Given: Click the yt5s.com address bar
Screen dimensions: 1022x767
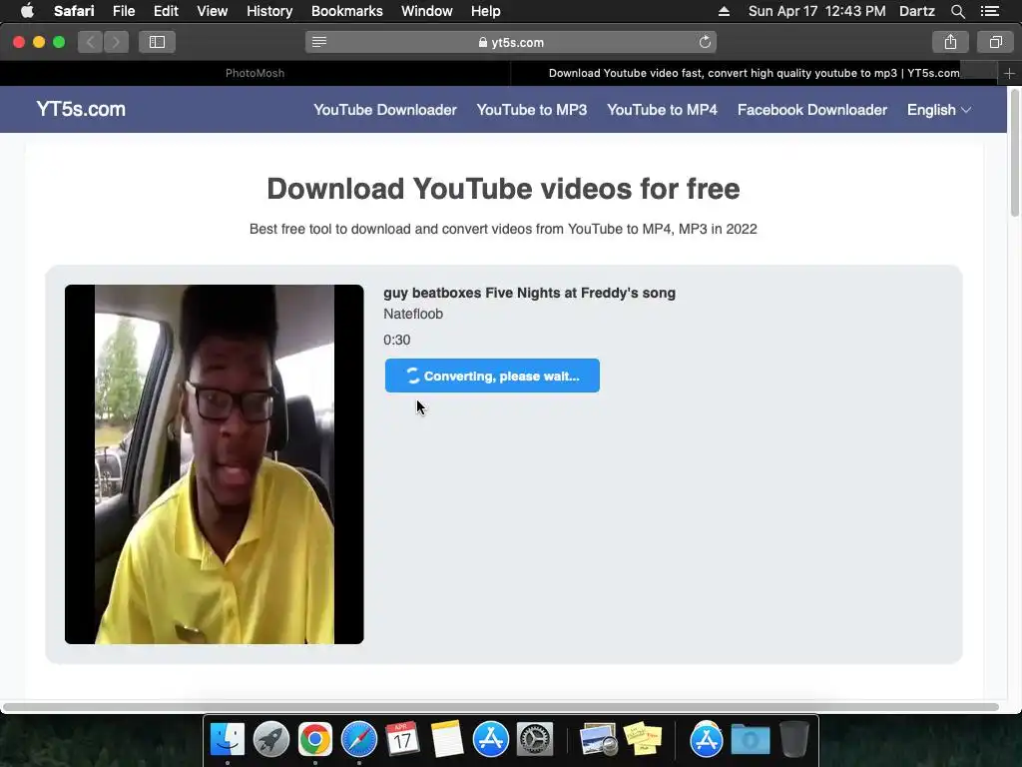Looking at the screenshot, I should [x=511, y=42].
